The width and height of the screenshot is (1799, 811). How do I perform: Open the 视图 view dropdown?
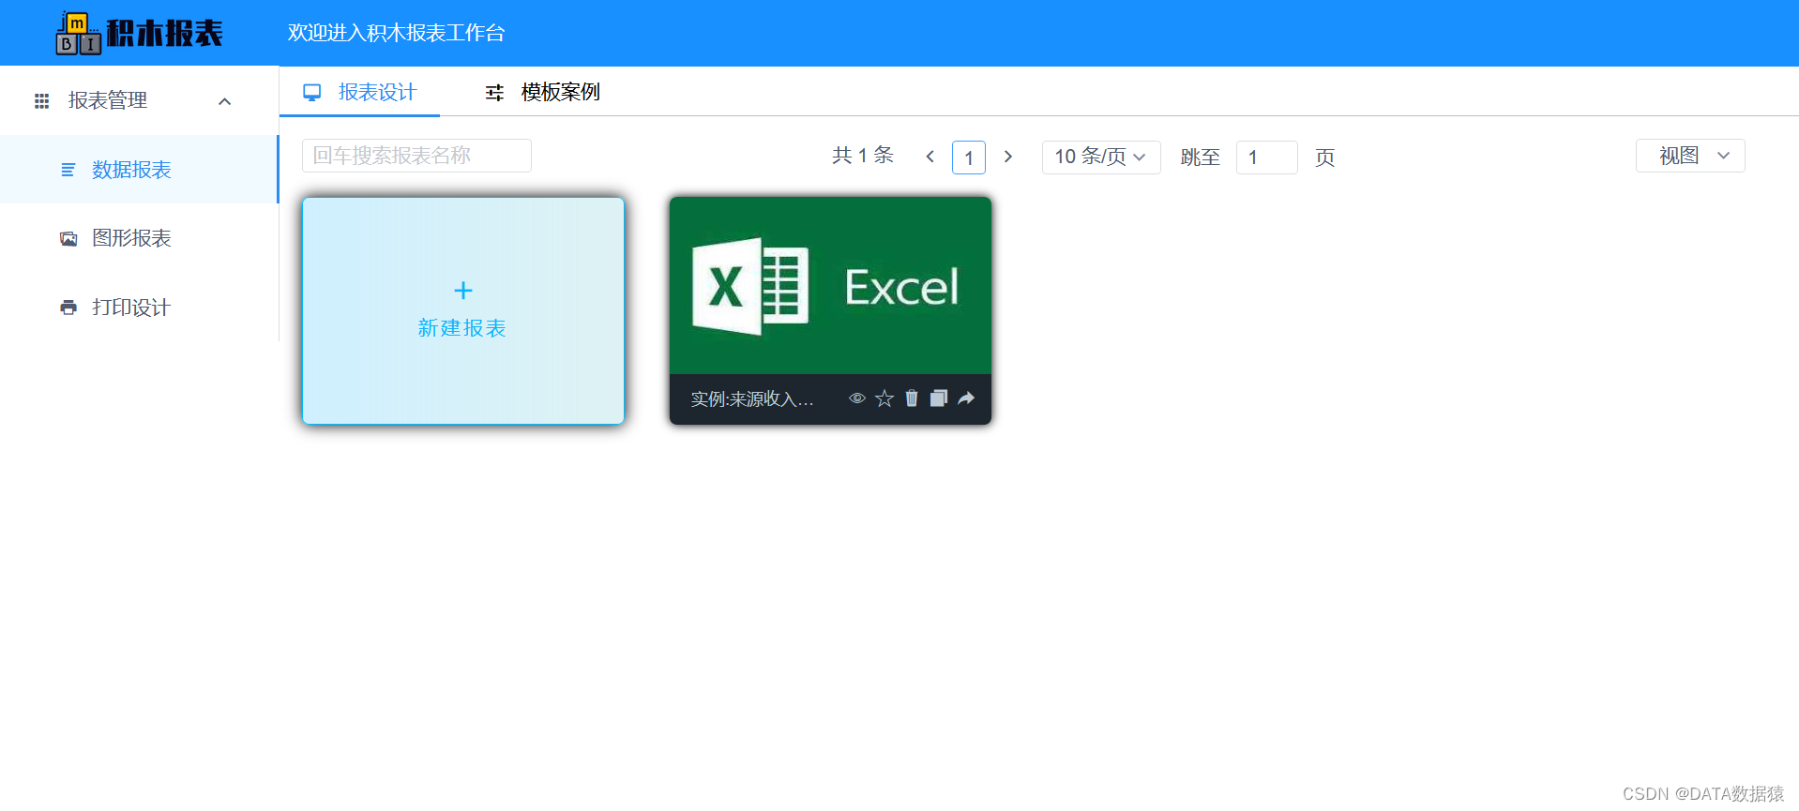[1690, 156]
